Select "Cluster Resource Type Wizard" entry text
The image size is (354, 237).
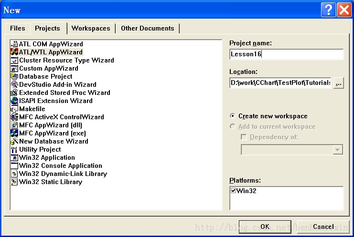(66, 60)
